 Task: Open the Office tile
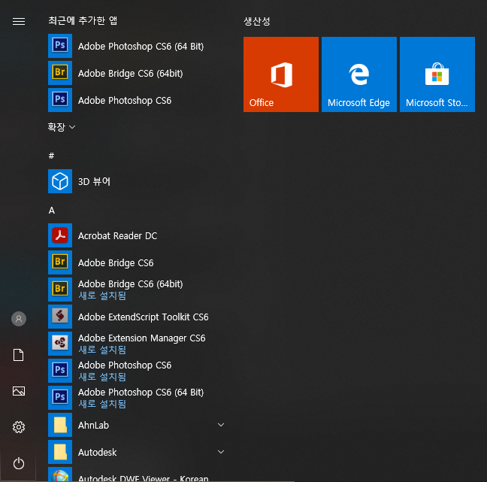pos(281,74)
